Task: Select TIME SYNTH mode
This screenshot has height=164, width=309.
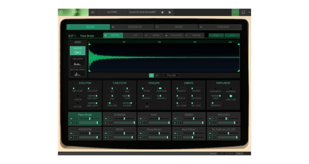Action: coord(78,61)
